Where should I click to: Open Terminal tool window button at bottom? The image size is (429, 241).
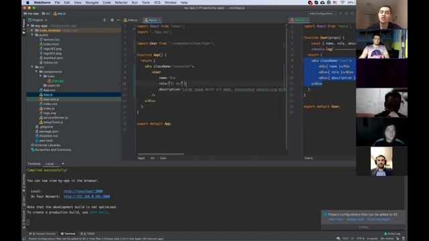68,234
